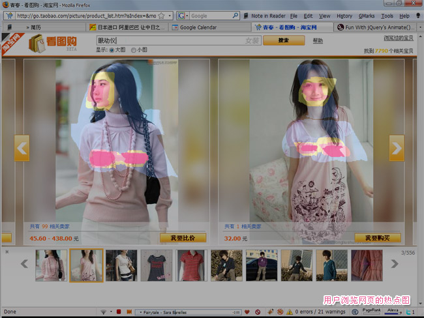Open the File menu
This screenshot has width=424, height=318.
coord(294,16)
